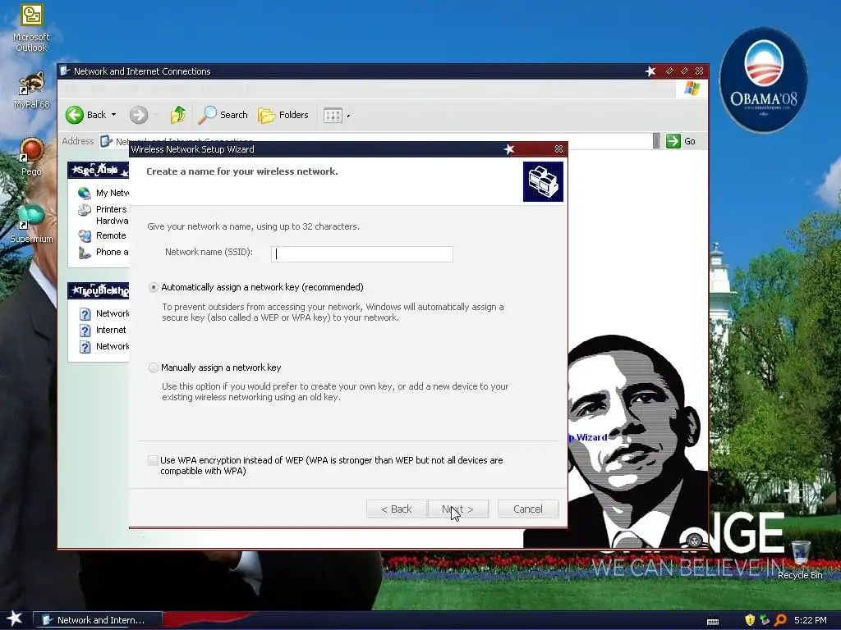
Task: Click the green Back arrow in Explorer toolbar
Action: pyautogui.click(x=75, y=115)
